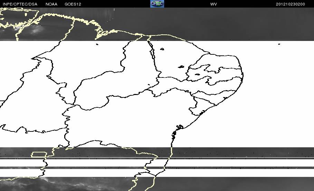Click the CPTEC logo in header
Screen dimensions: 314x191
[157, 4]
